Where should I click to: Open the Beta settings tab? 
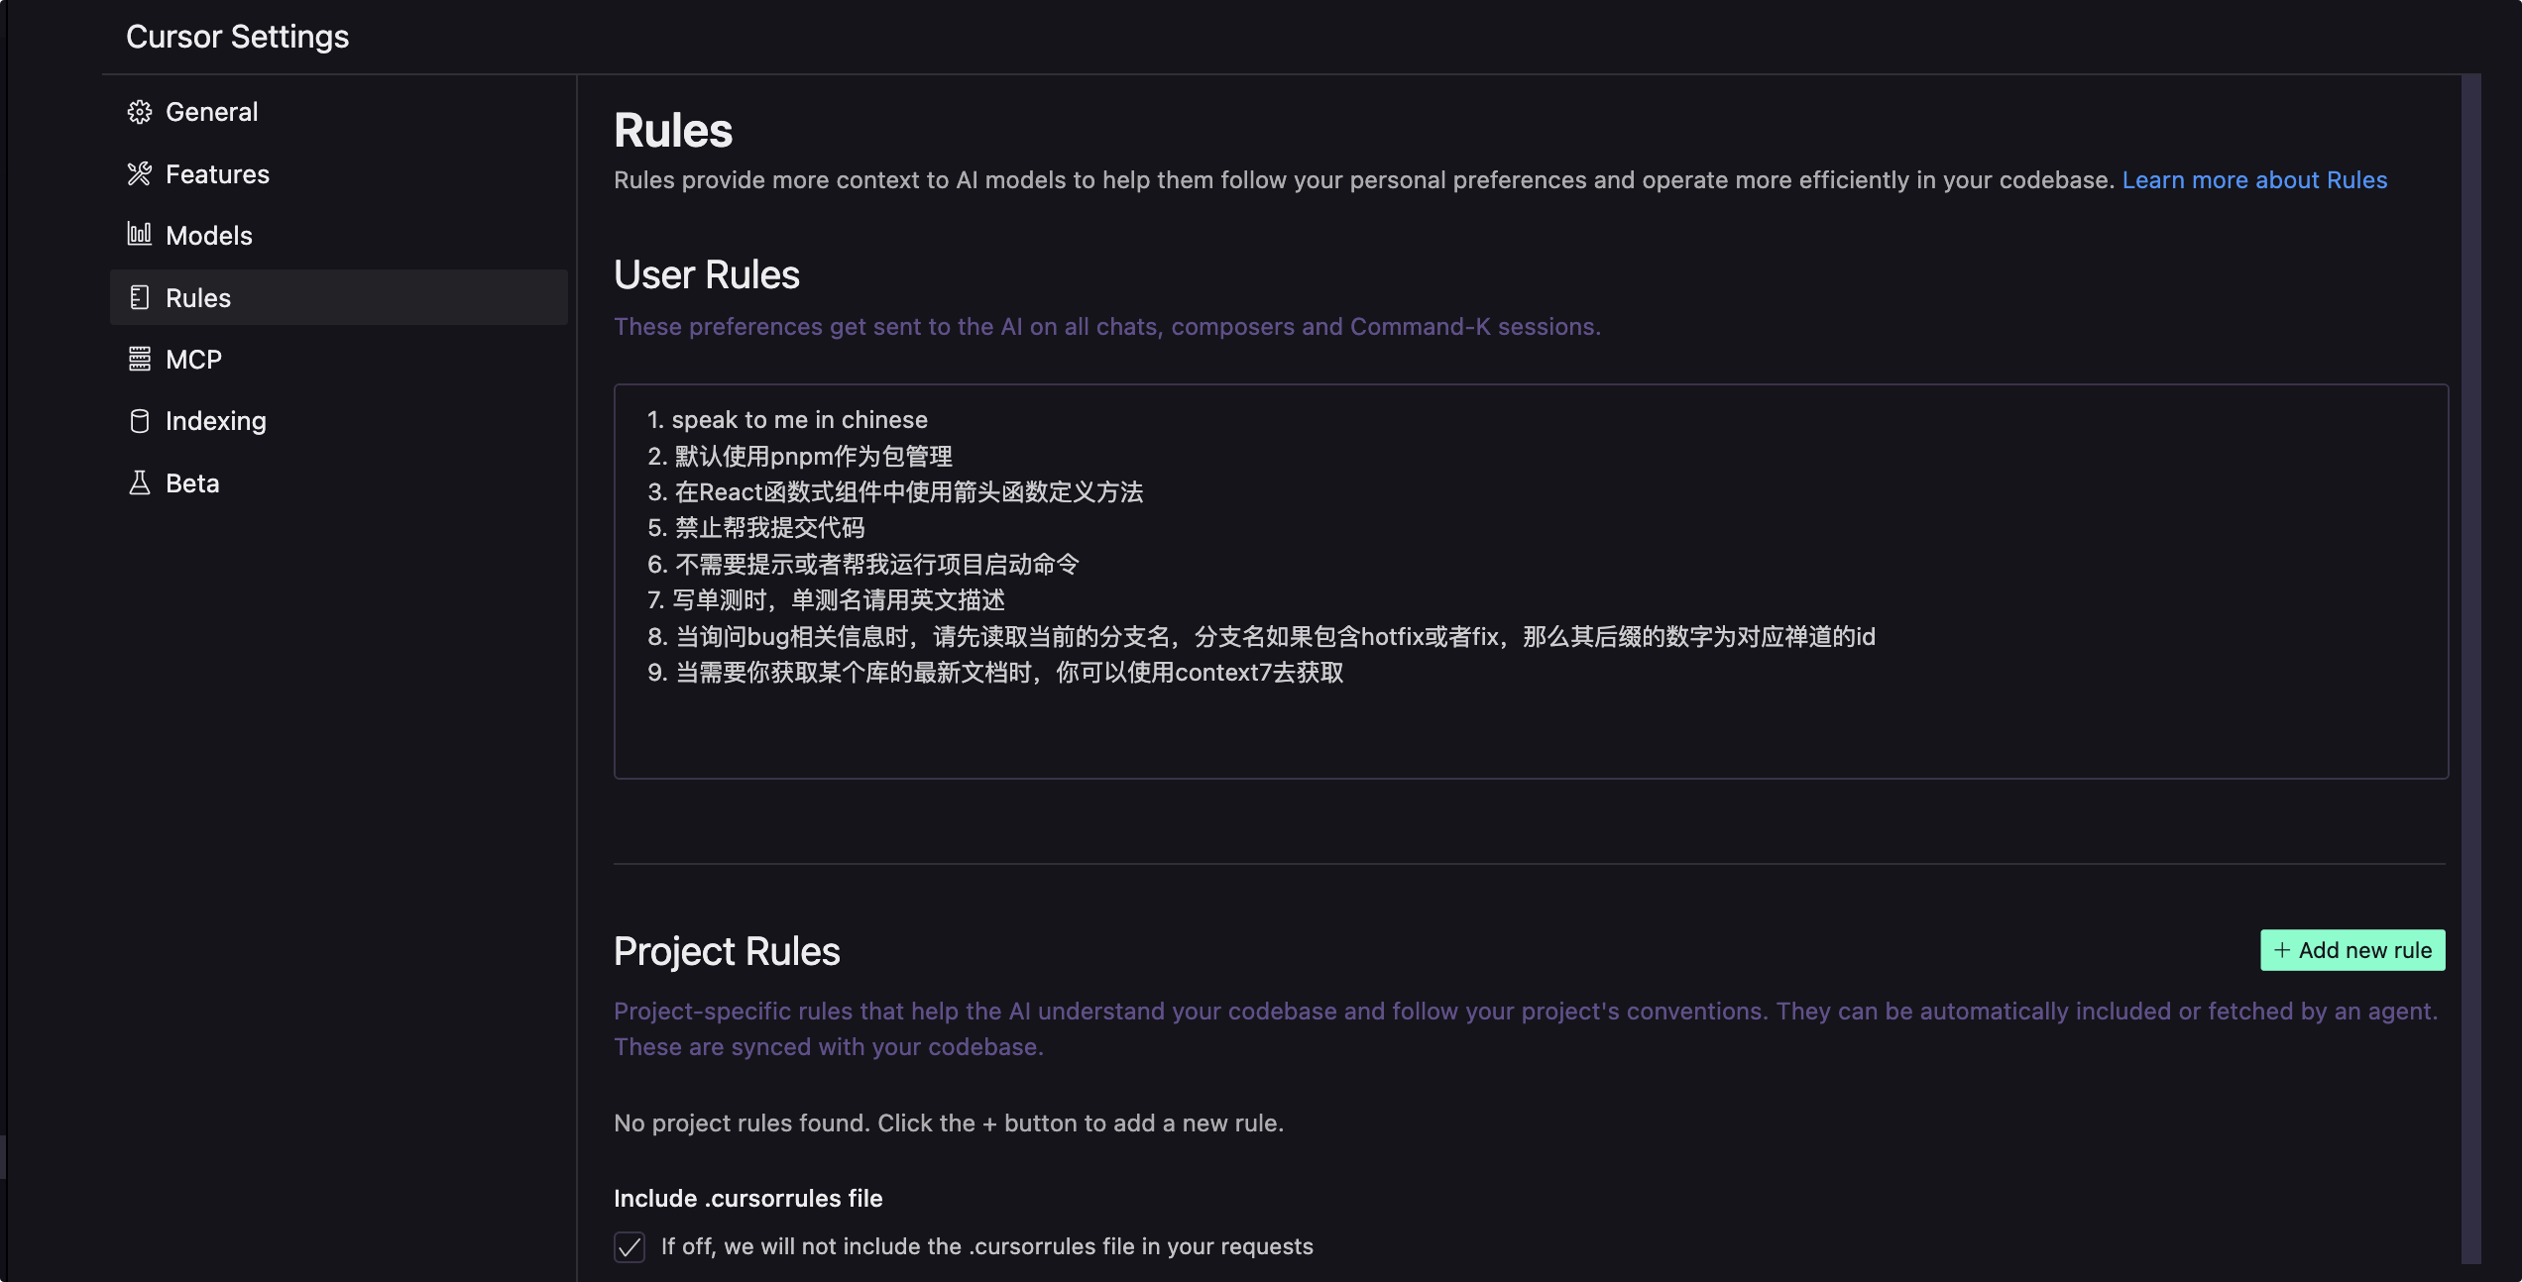[192, 483]
